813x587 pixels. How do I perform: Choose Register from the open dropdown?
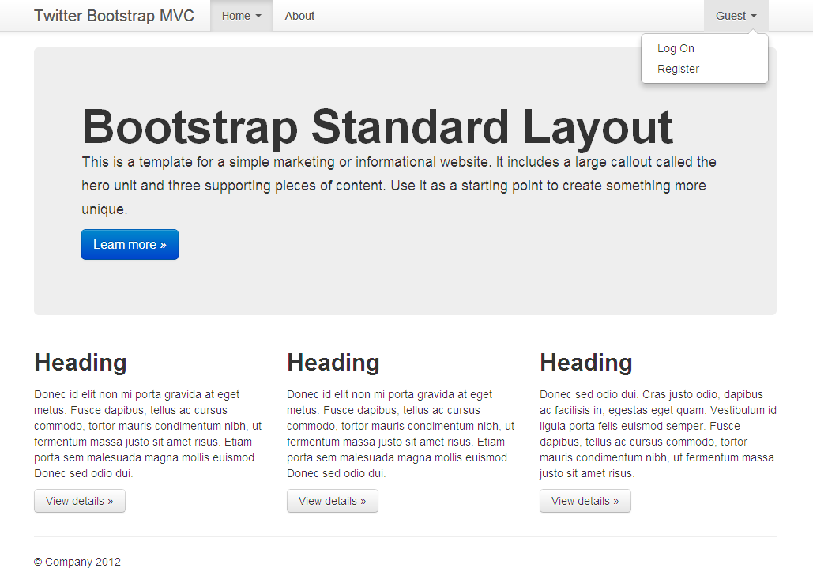tap(678, 69)
